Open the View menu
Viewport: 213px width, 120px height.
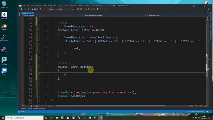coord(33,6)
